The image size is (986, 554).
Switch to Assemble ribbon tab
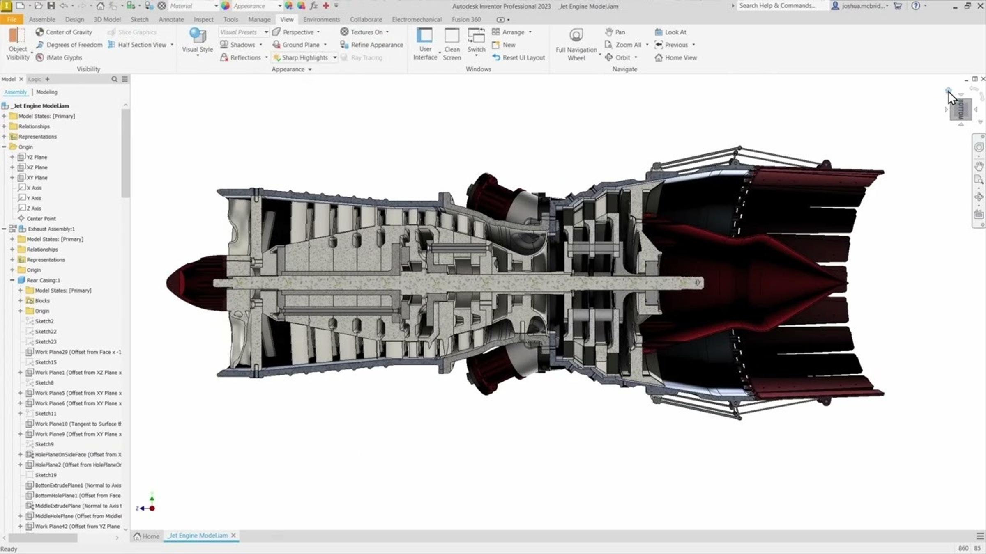(x=42, y=19)
